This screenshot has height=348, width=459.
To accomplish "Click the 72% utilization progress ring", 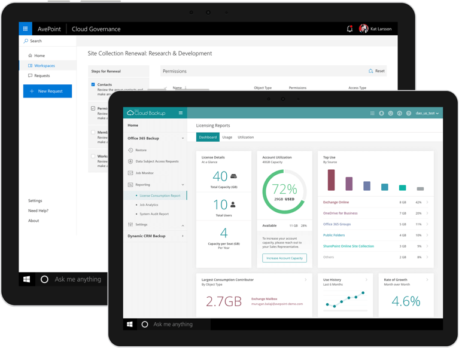I will click(284, 192).
